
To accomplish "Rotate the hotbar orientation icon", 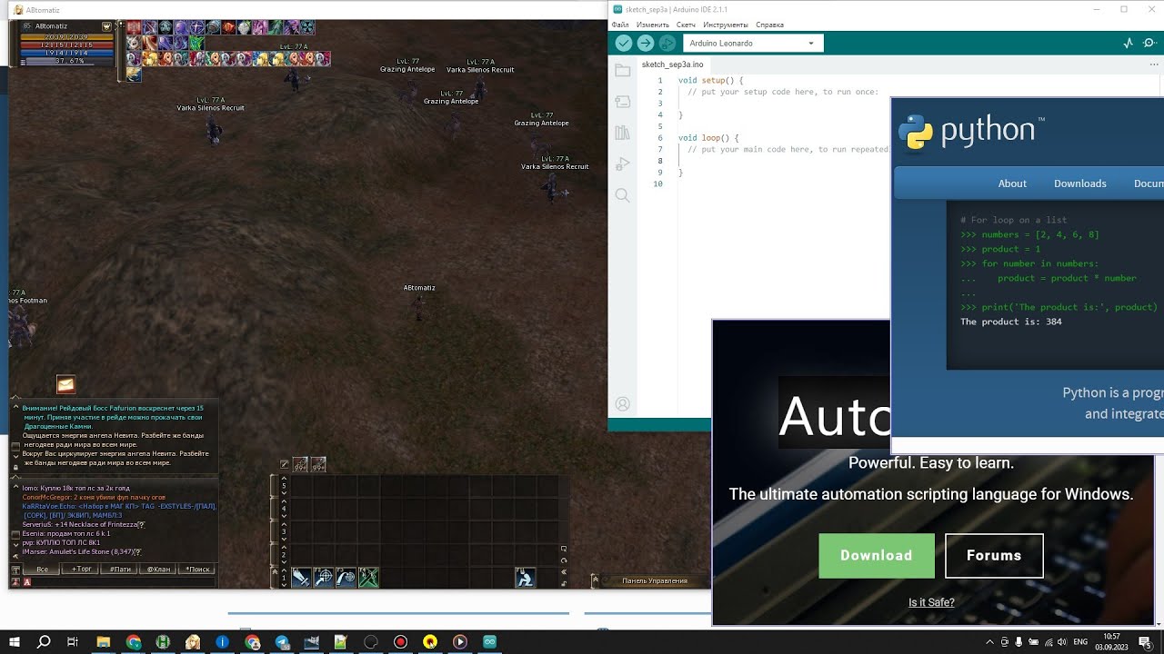I will (x=564, y=560).
